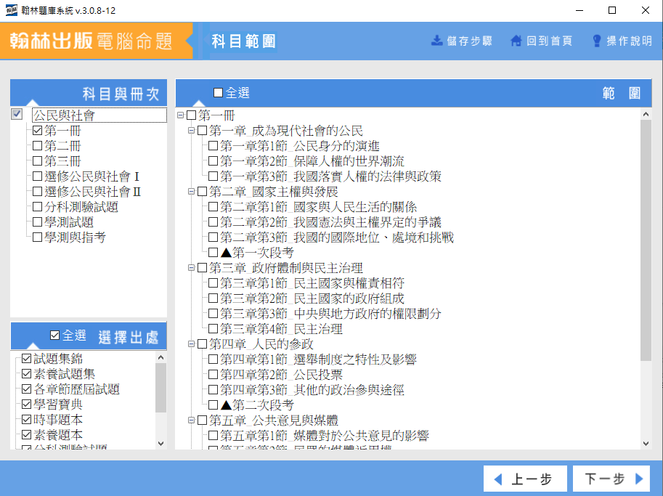The height and width of the screenshot is (496, 663).
Task: Click down arrow of source list scrollbar
Action: click(161, 443)
